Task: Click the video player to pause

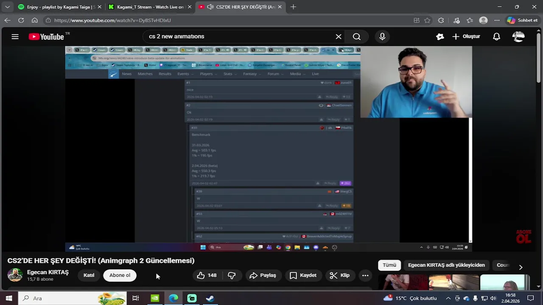Action: (x=268, y=148)
